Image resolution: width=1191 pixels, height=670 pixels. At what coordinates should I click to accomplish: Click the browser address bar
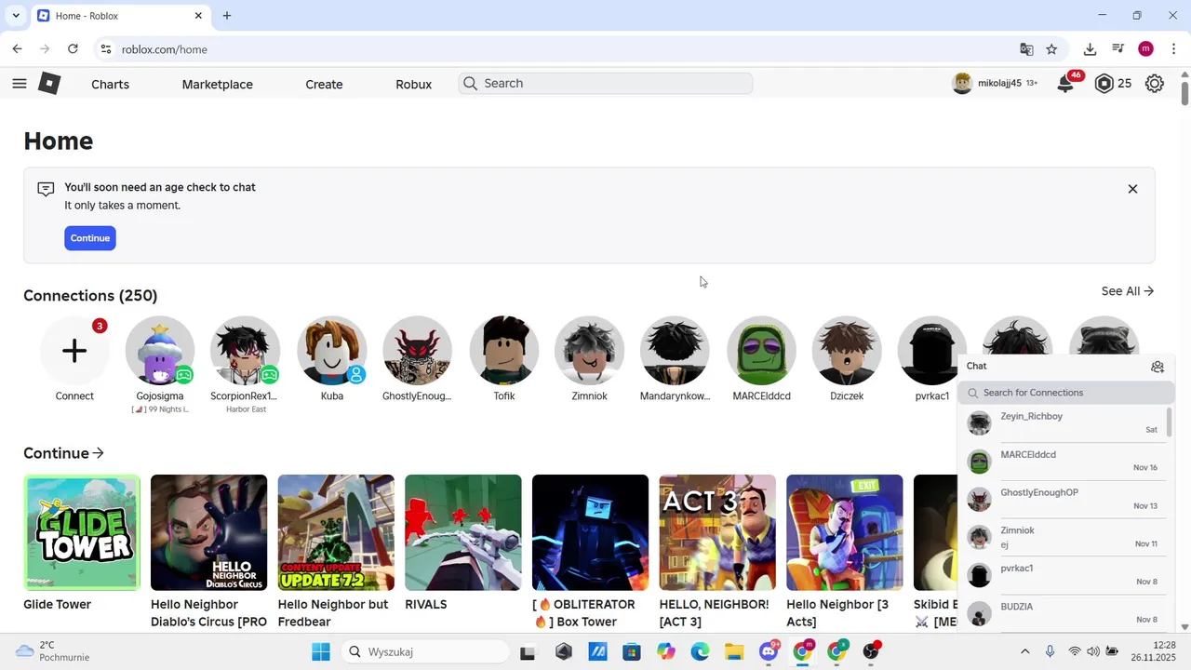(558, 49)
